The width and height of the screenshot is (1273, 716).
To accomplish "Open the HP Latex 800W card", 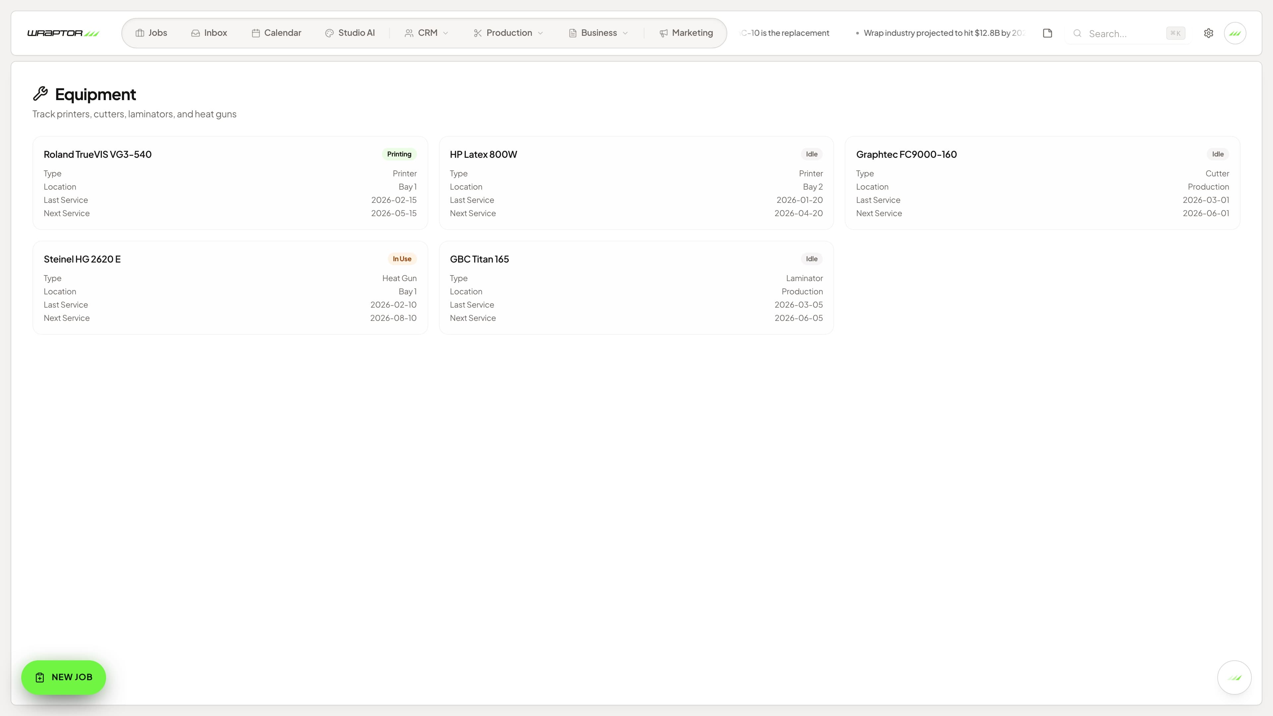I will 636,183.
